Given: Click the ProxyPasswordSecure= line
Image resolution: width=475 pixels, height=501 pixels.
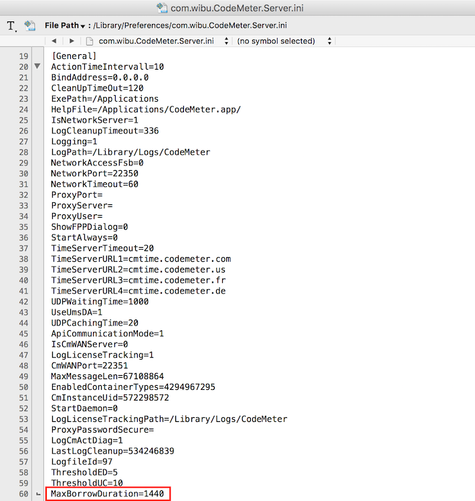Looking at the screenshot, I should (x=102, y=430).
